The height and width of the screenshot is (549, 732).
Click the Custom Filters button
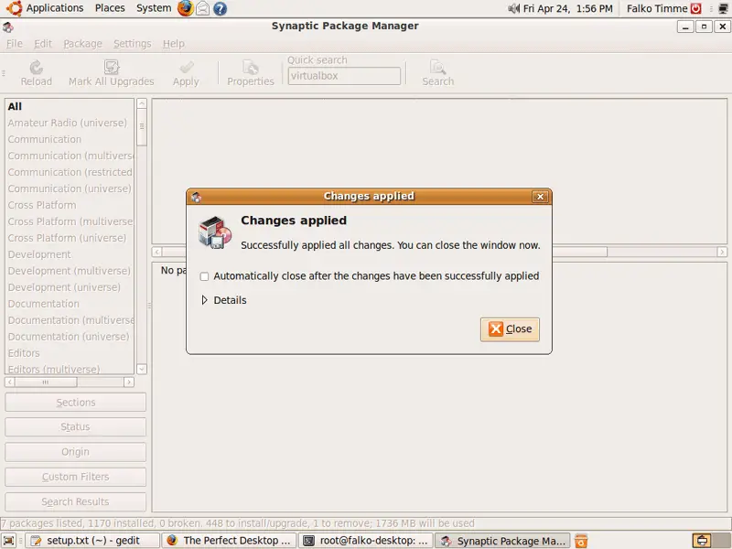[x=76, y=477]
